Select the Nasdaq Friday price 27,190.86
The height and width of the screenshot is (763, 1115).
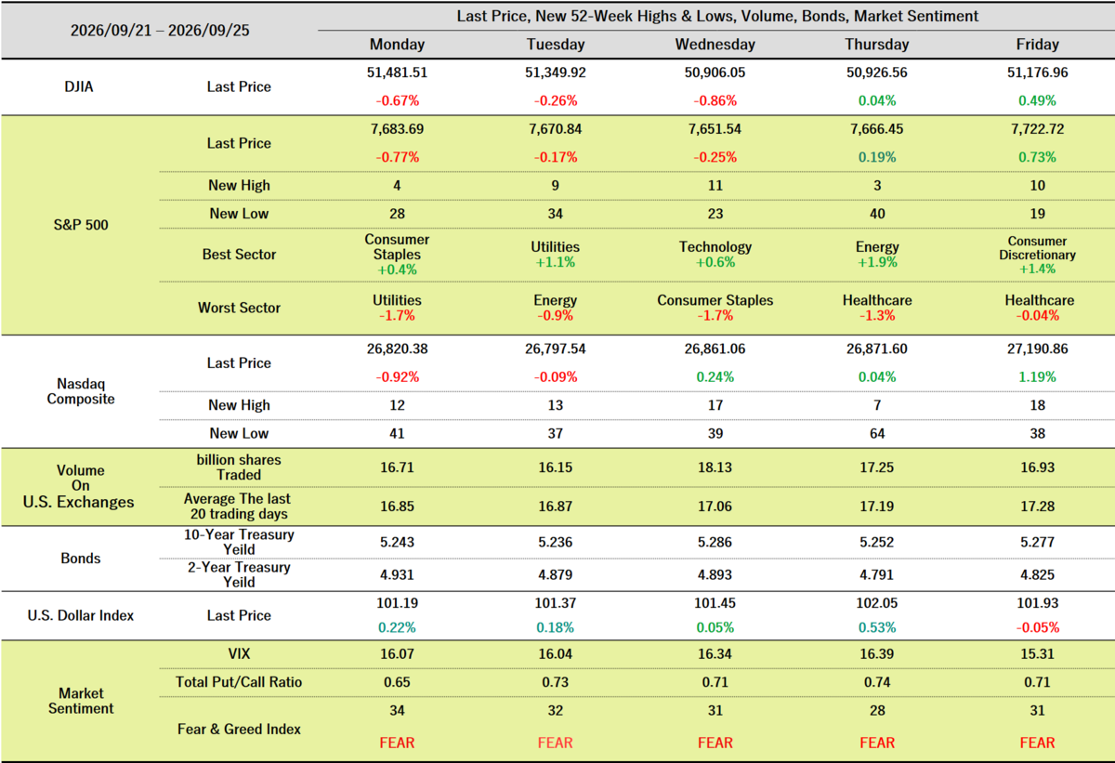coord(1038,349)
